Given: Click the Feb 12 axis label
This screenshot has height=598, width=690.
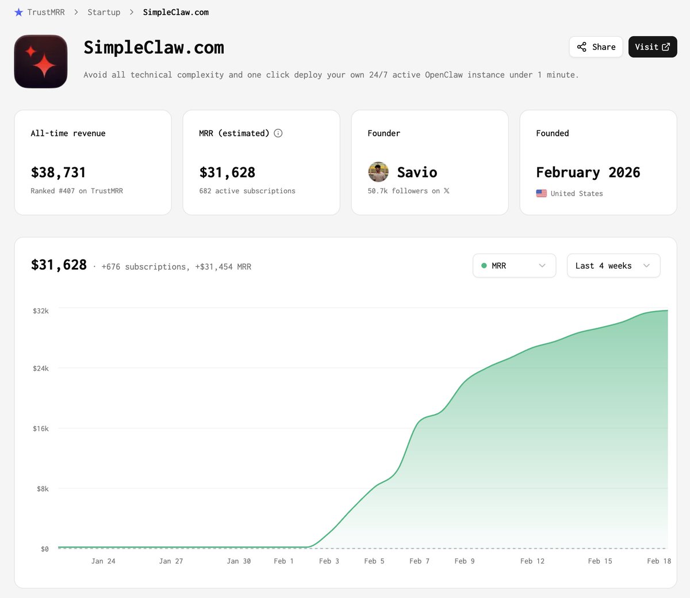Looking at the screenshot, I should (x=532, y=561).
